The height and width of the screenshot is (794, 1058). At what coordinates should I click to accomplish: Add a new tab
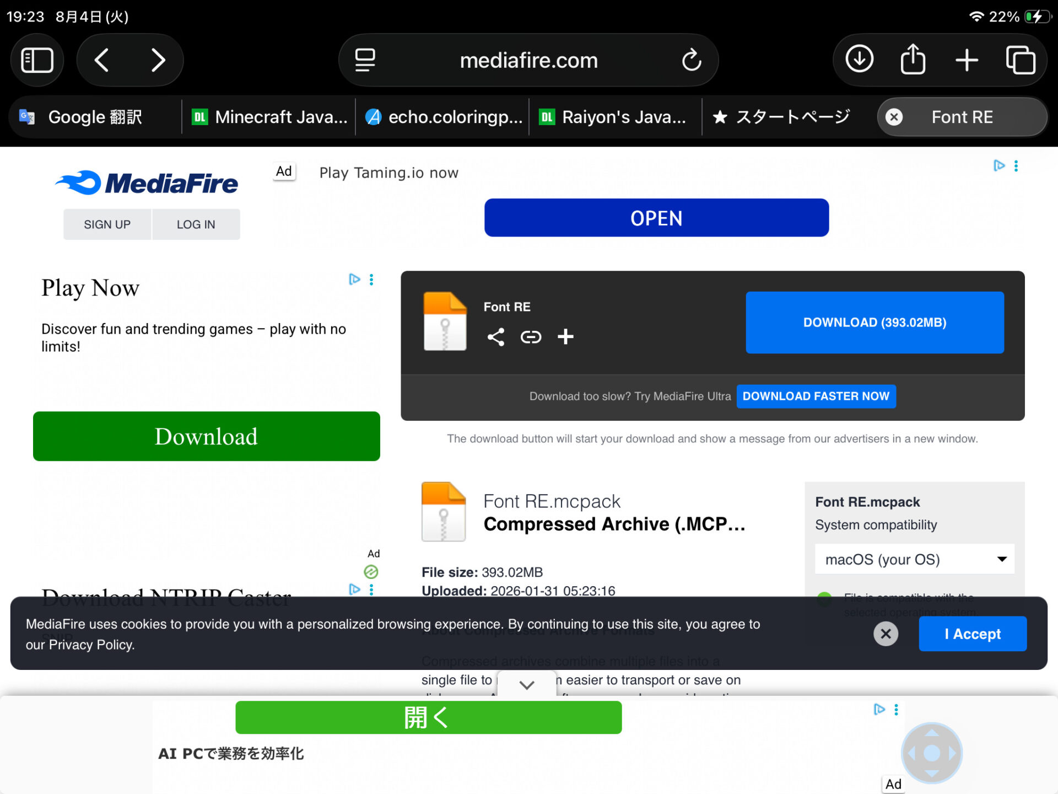(x=967, y=60)
